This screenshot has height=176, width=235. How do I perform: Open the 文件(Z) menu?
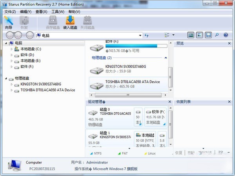[x=10, y=12]
